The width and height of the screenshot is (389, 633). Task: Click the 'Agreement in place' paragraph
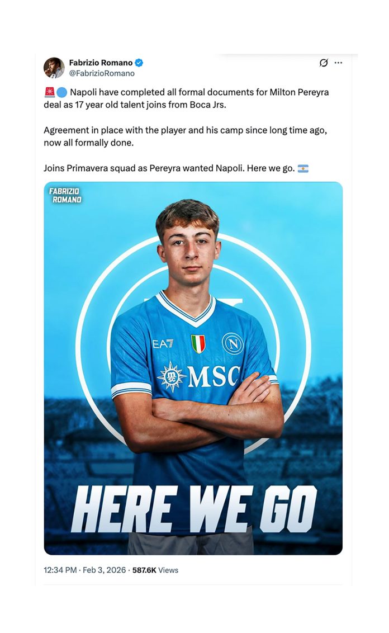pos(185,136)
